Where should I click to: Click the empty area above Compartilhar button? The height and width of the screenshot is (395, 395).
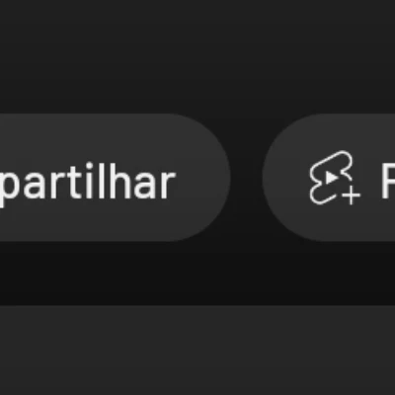click(x=197, y=56)
